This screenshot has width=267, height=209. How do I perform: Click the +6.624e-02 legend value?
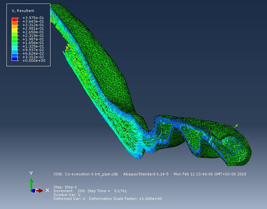coord(33,54)
